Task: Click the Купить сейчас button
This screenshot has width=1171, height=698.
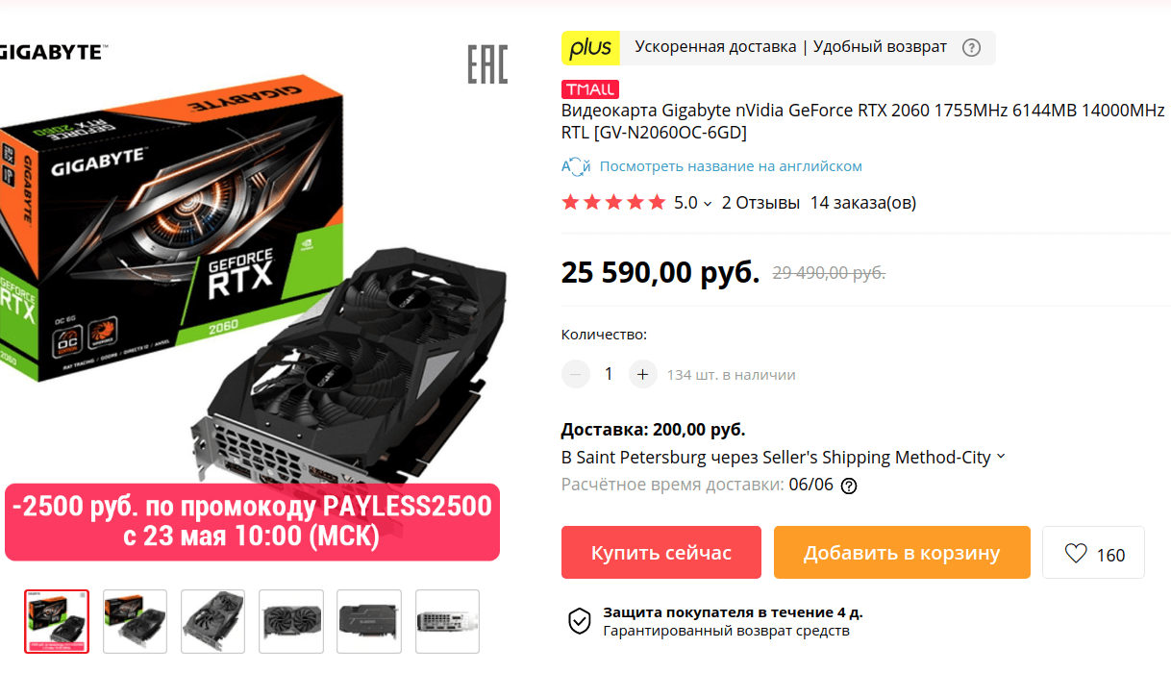Action: pos(661,553)
